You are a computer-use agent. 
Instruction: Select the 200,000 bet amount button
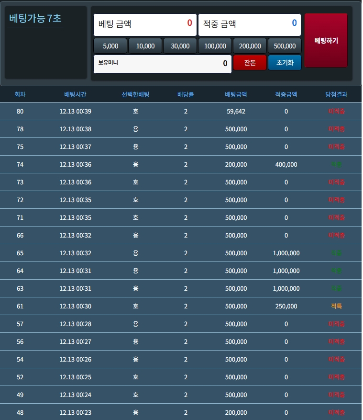250,46
